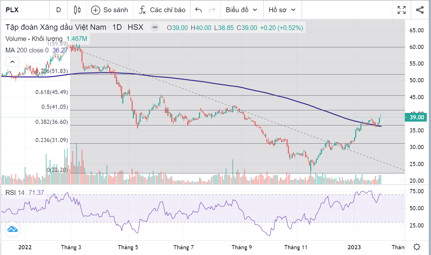Click the RSI 14 indicator label
The height and width of the screenshot is (255, 431).
point(15,193)
